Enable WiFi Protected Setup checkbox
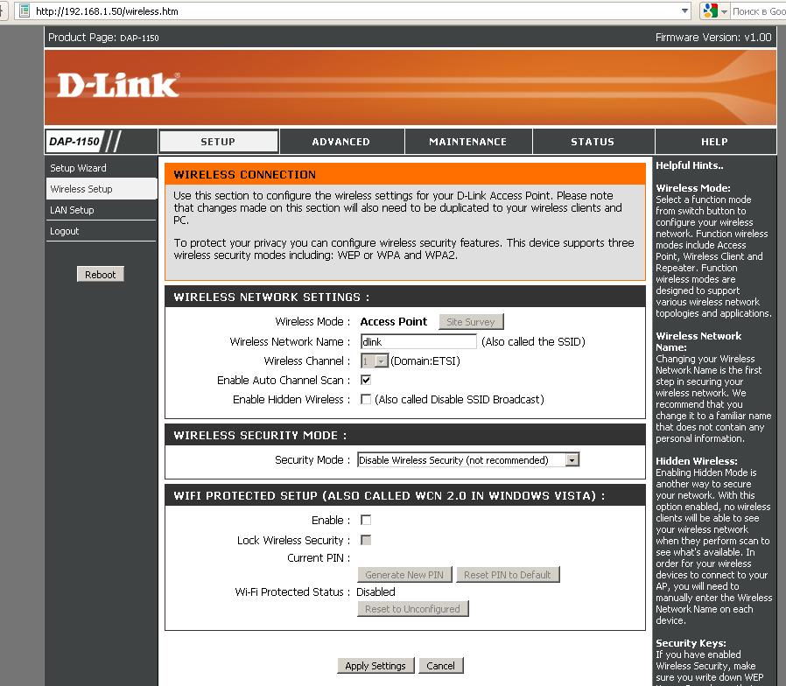 [366, 520]
